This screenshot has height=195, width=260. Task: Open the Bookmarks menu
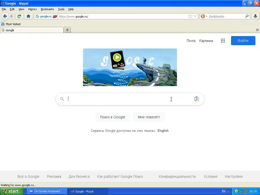[x=47, y=9]
